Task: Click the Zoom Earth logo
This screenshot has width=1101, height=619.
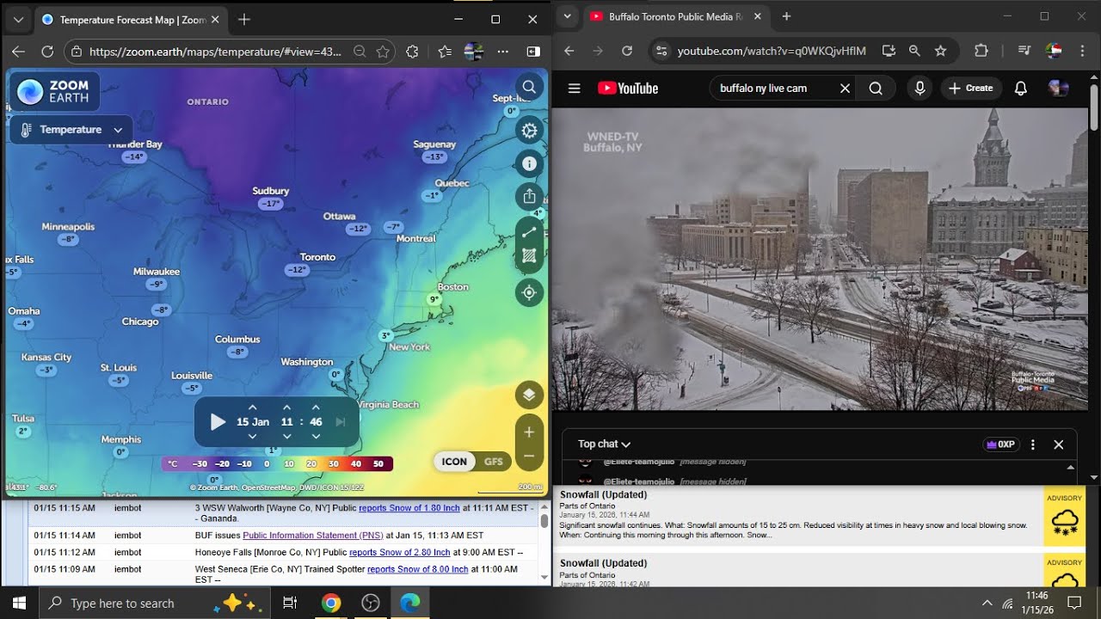Action: 54,92
